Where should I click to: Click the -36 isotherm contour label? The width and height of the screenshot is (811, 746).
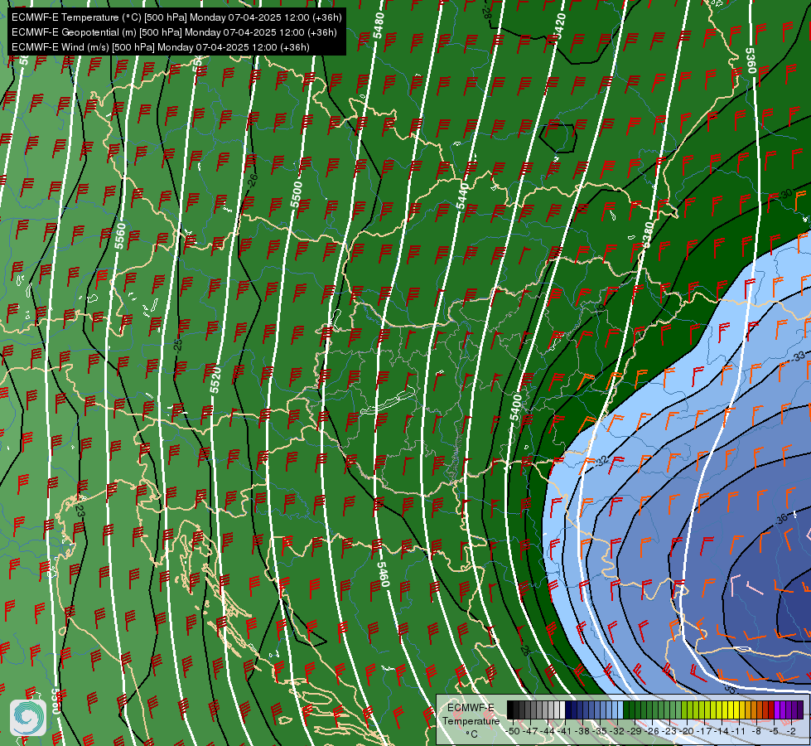tap(781, 518)
